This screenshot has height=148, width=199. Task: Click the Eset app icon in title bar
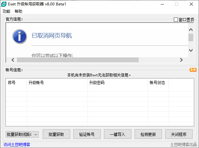[4, 4]
